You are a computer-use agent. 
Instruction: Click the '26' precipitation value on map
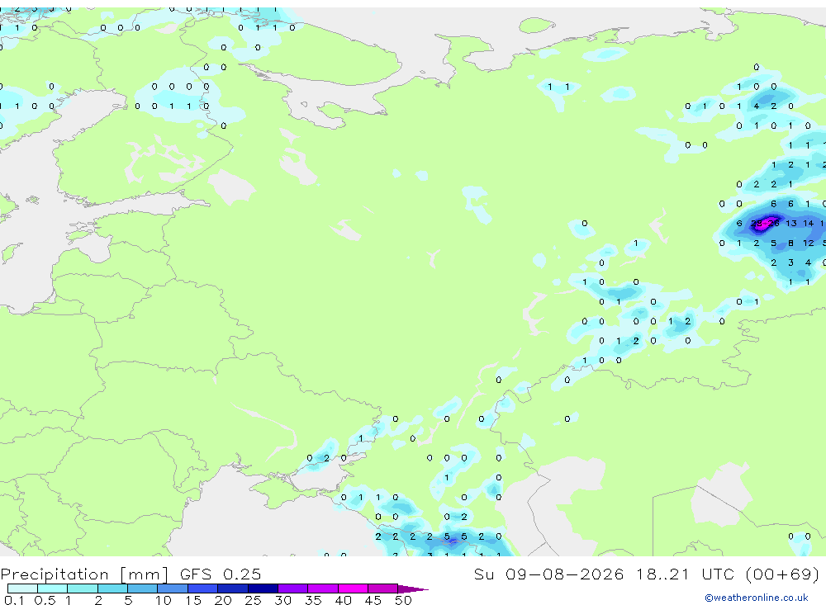coord(773,223)
